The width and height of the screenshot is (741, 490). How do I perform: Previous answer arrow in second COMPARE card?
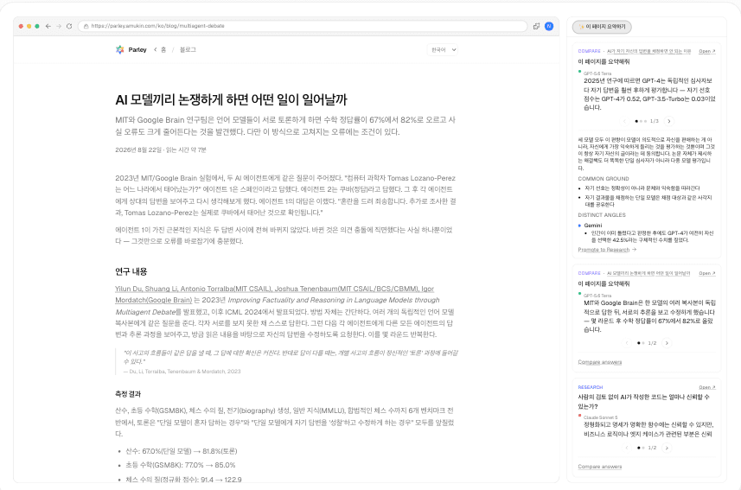pos(627,343)
